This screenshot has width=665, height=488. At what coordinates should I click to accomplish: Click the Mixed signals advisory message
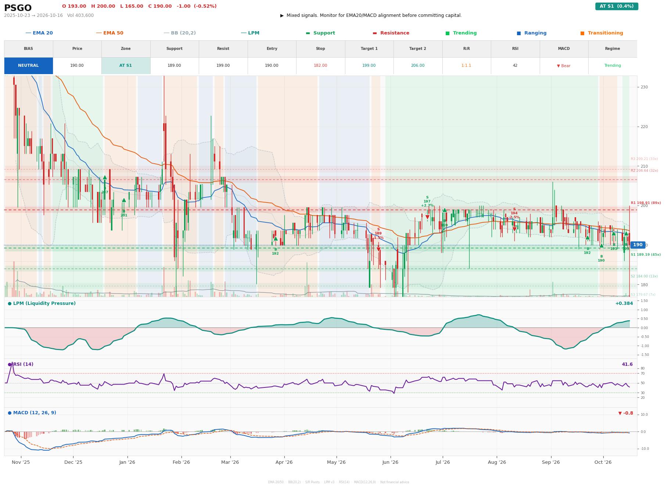(x=371, y=15)
